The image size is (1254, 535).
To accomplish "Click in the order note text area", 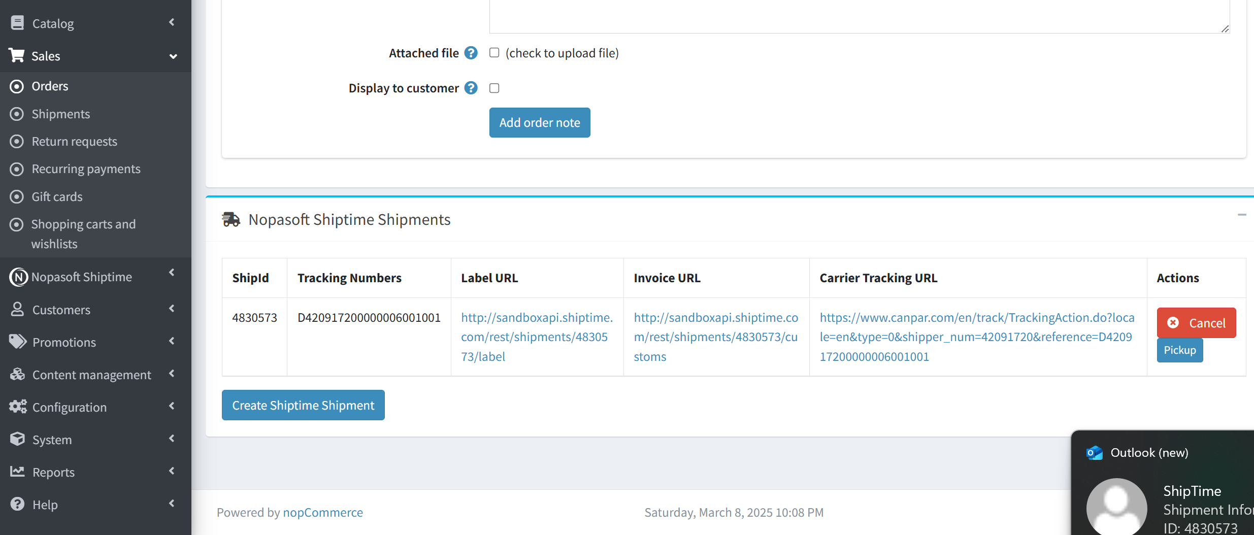I will point(859,16).
